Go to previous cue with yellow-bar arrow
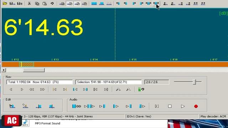This screenshot has width=228, height=128. (x=55, y=90)
